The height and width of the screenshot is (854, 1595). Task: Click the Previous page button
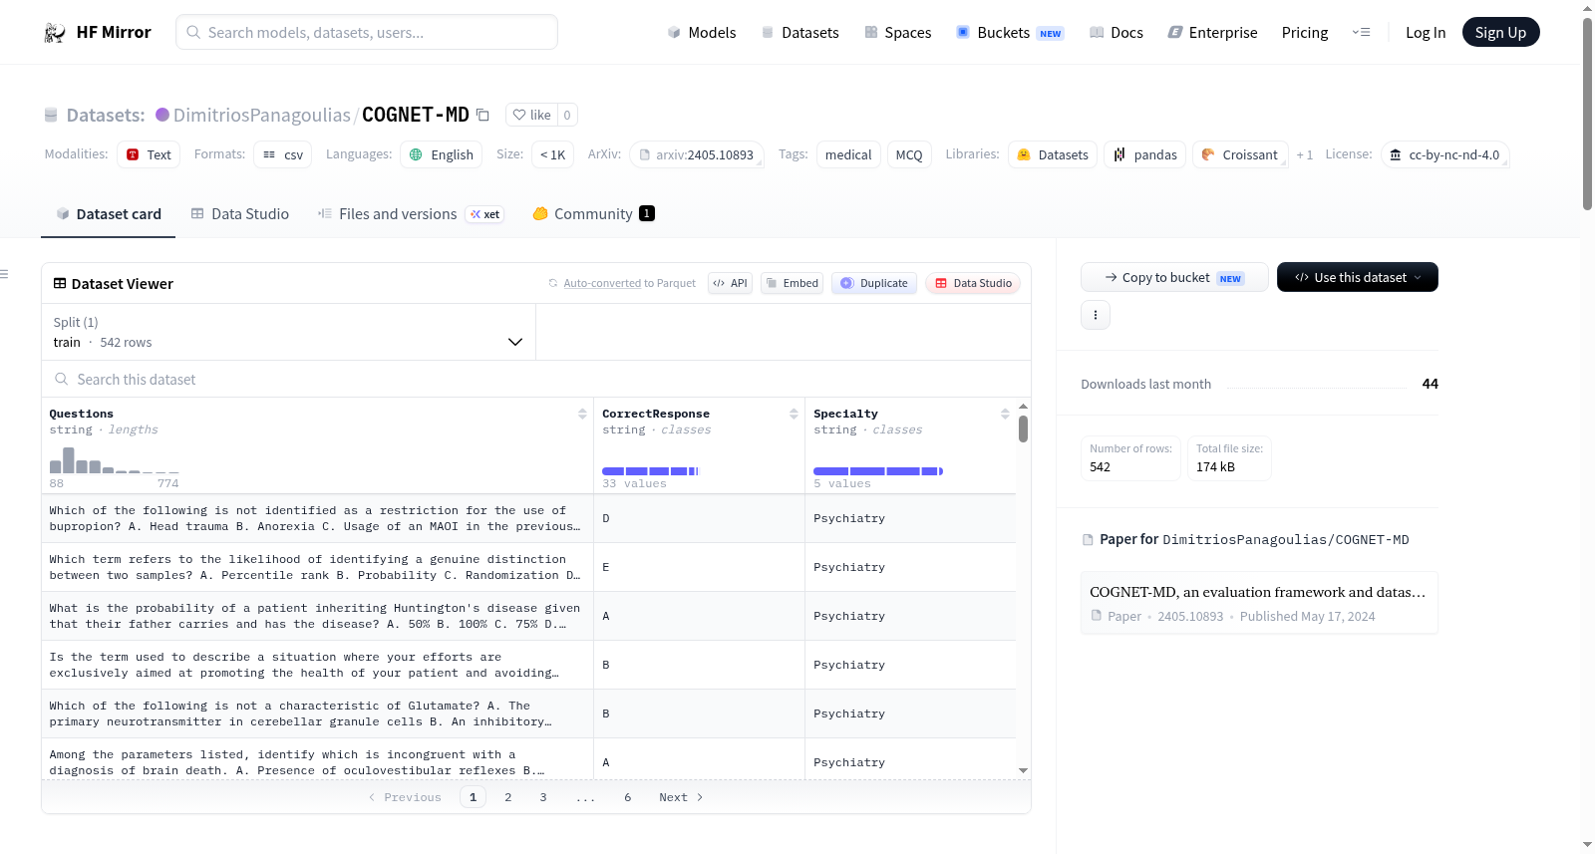pyautogui.click(x=405, y=797)
